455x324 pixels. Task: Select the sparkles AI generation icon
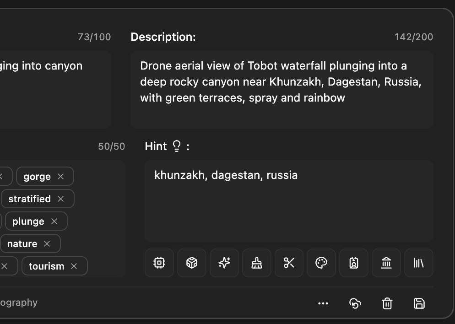224,263
